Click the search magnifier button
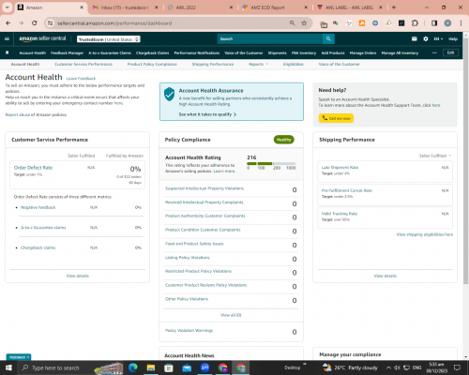Image resolution: width=469 pixels, height=375 pixels. click(328, 38)
